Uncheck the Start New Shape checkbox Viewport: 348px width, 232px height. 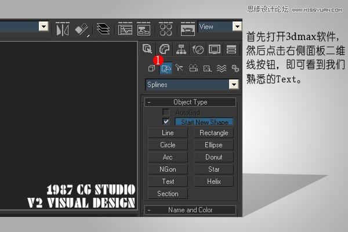pyautogui.click(x=166, y=122)
